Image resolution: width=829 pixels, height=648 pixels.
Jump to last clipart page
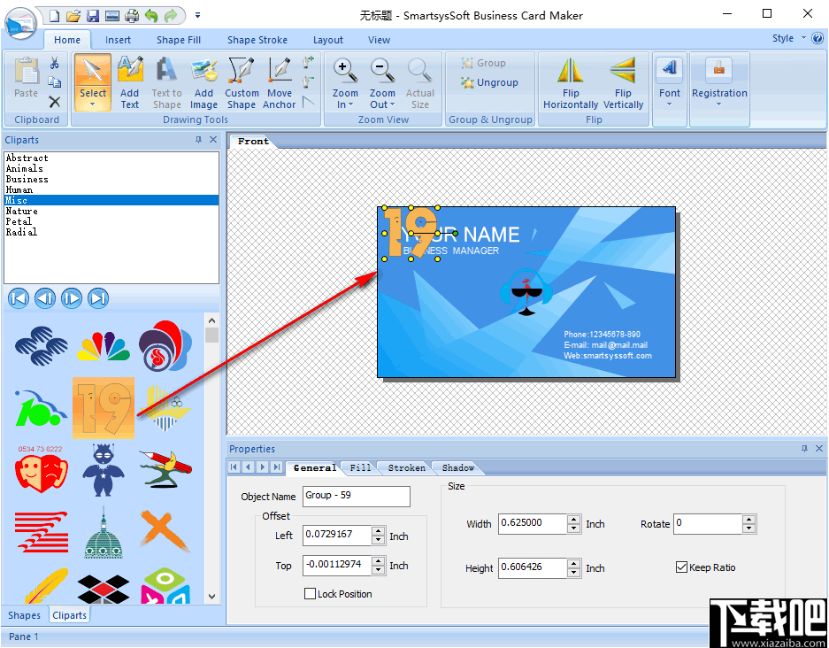pos(98,298)
